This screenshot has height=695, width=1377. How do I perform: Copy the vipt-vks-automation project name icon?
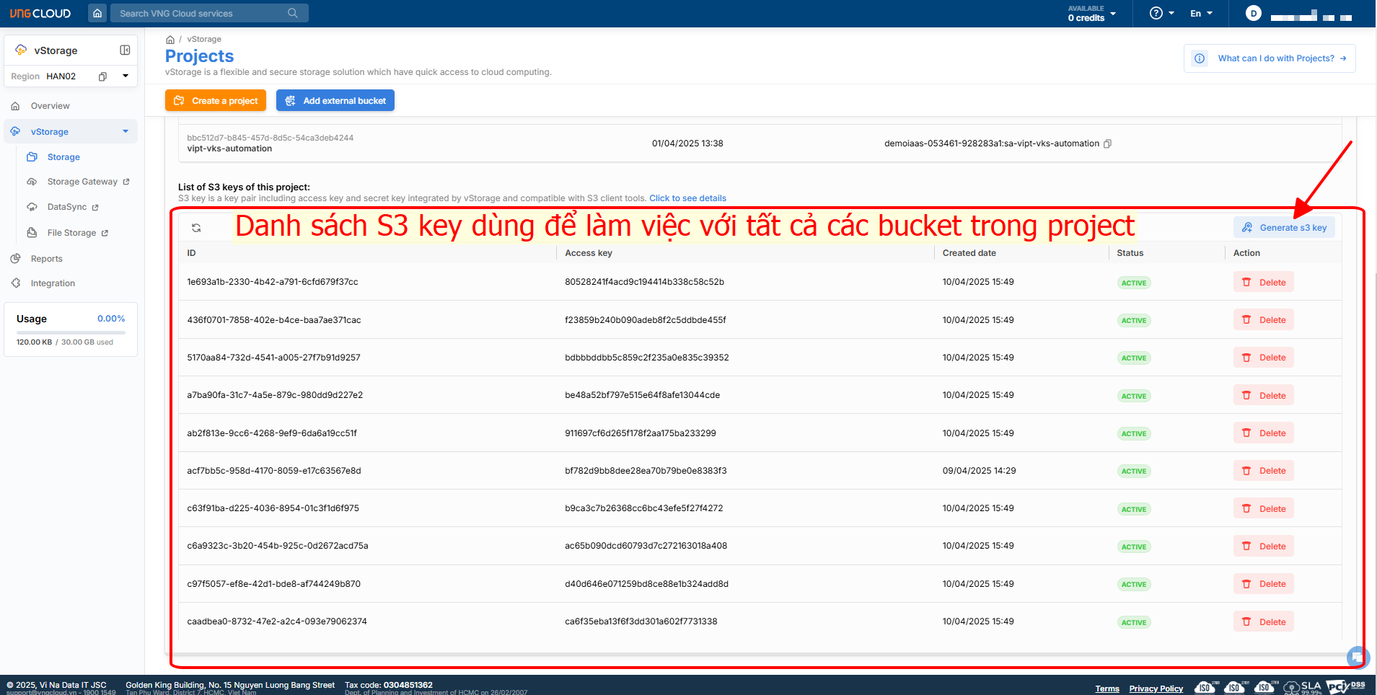point(1107,143)
